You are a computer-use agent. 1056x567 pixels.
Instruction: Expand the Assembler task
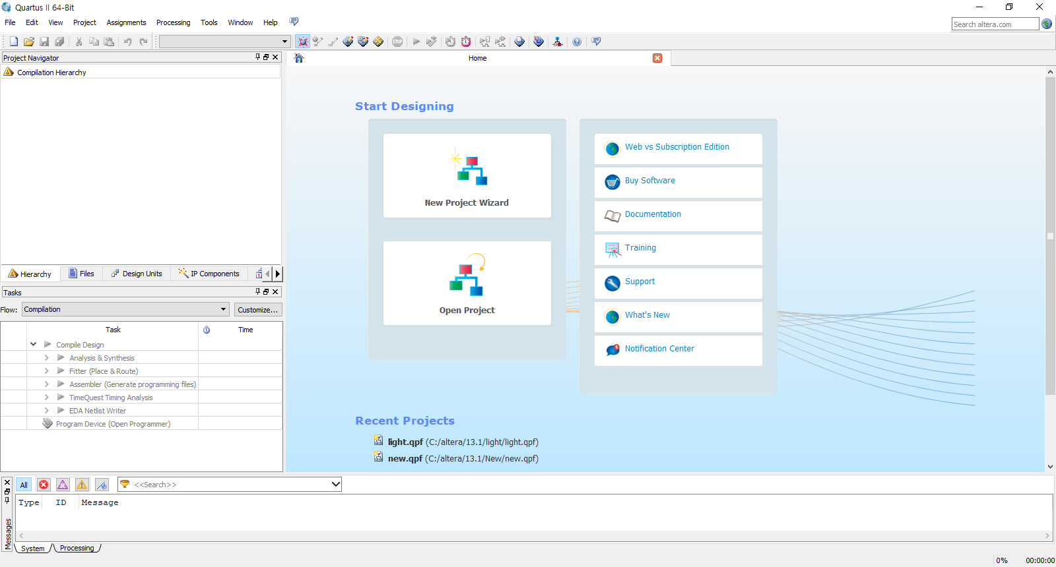(47, 384)
